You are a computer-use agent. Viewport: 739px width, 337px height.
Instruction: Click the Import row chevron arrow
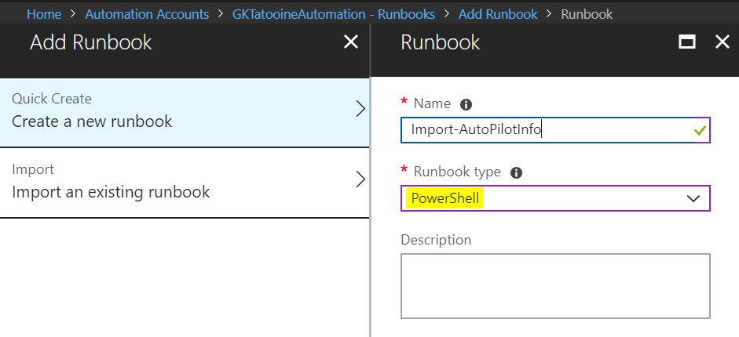point(360,179)
